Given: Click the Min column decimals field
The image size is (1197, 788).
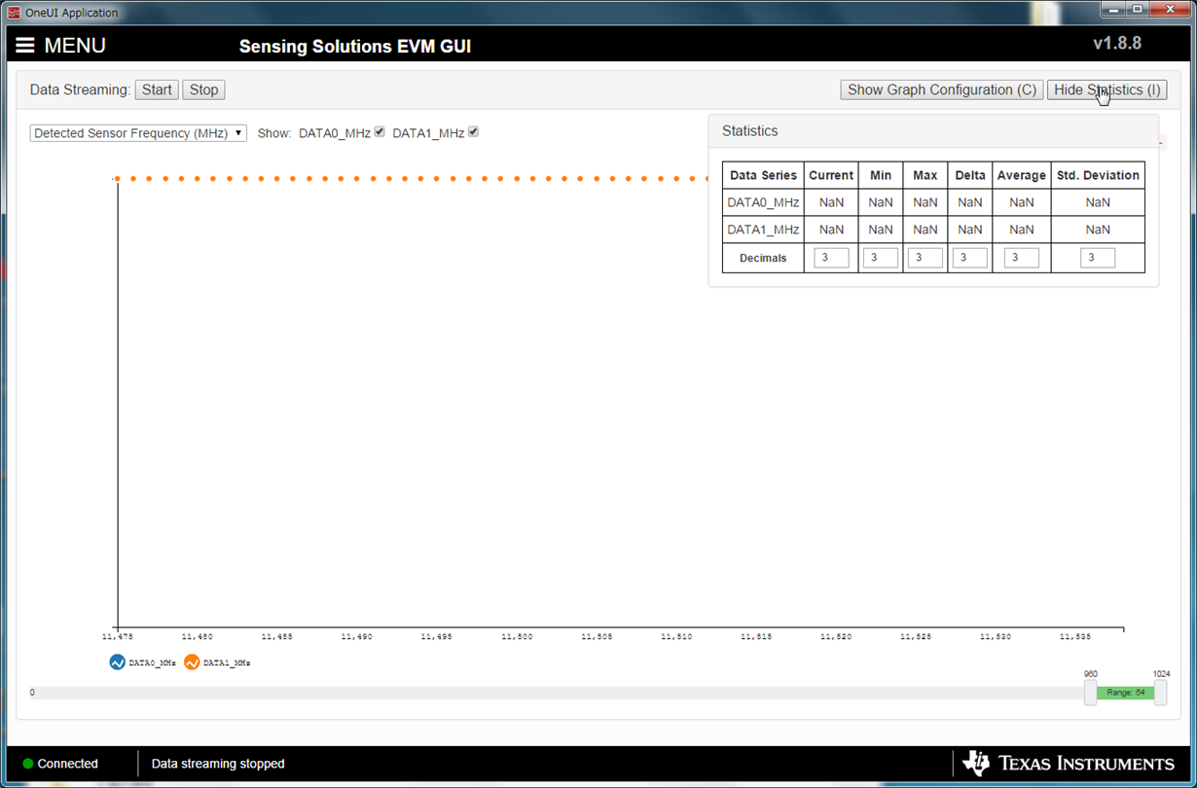Looking at the screenshot, I should (881, 258).
